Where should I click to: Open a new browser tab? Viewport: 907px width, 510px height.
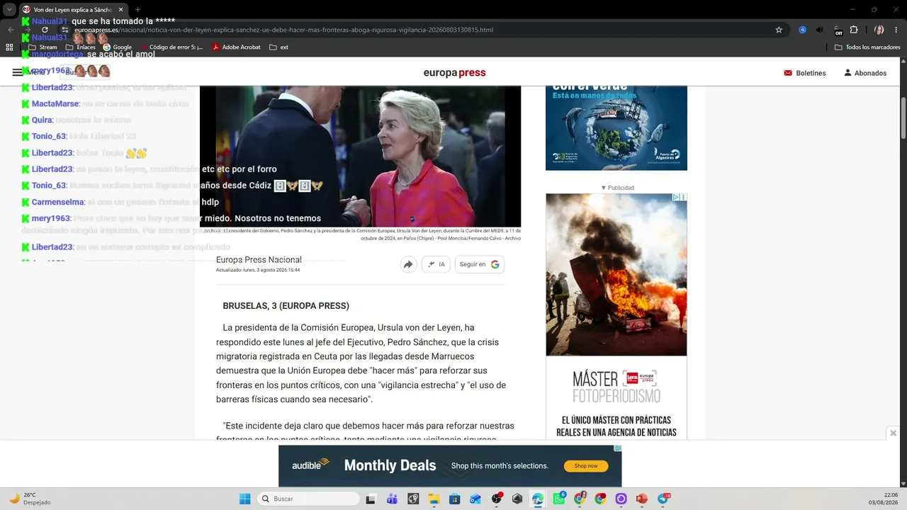[137, 10]
